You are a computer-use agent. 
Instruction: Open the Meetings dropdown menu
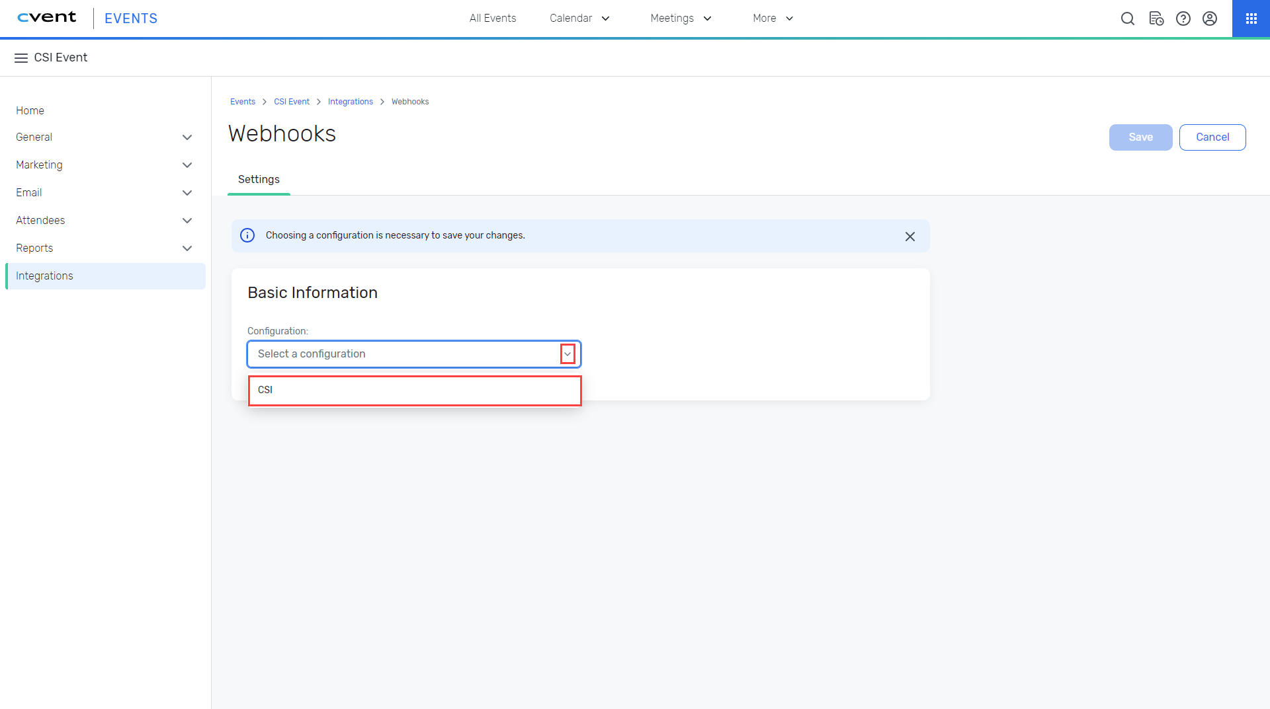(x=681, y=19)
